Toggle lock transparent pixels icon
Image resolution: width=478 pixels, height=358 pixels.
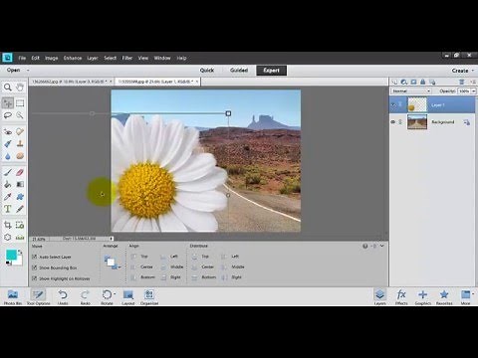click(432, 82)
